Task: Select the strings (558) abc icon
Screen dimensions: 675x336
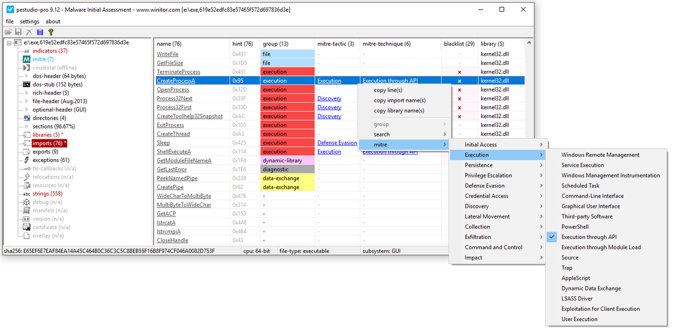Action: pyautogui.click(x=26, y=194)
